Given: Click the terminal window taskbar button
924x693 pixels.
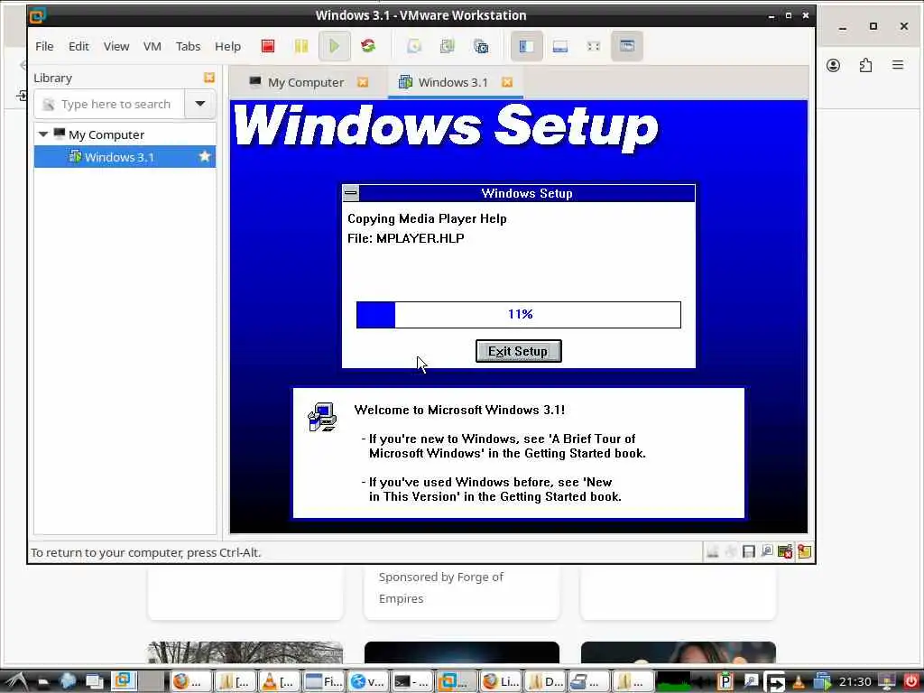Looking at the screenshot, I should [x=411, y=682].
